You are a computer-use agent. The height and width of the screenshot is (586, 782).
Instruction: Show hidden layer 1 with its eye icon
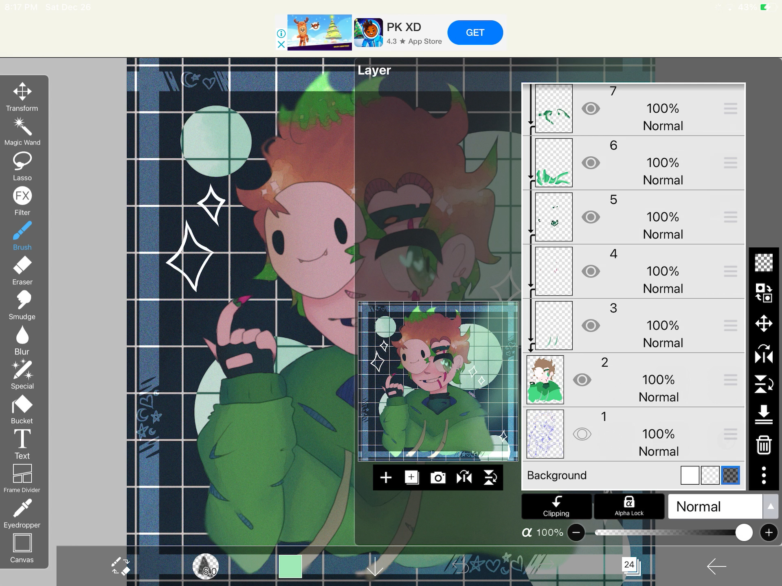coord(582,434)
